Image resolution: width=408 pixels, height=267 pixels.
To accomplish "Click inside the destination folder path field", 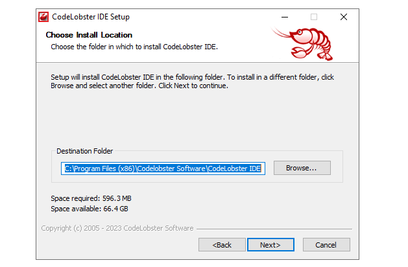I will [163, 168].
